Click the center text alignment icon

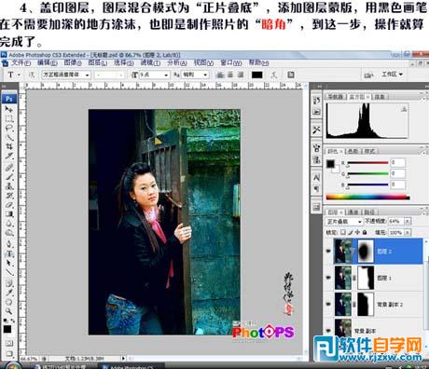(230, 75)
